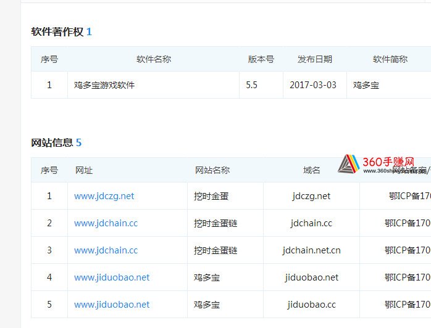The height and width of the screenshot is (328, 431).
Task: Click site name 鸡多宝 in row 4
Action: (x=207, y=277)
